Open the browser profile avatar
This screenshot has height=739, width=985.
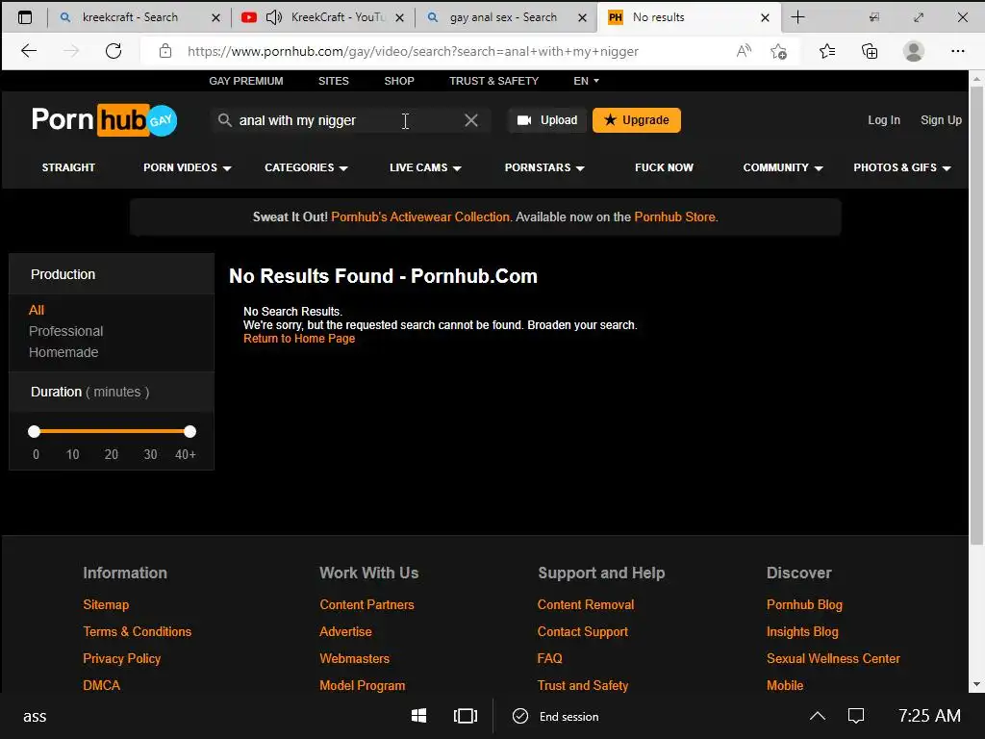[x=914, y=51]
